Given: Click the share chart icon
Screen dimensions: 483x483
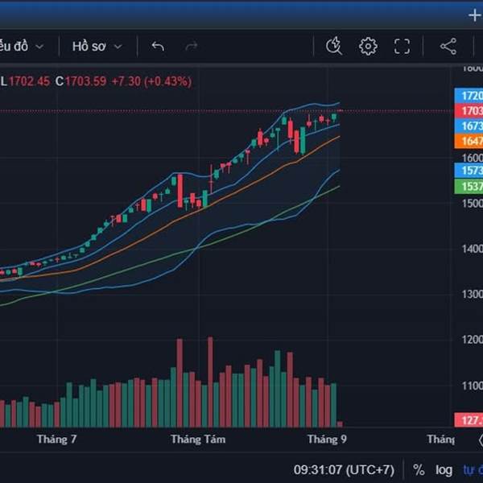Looking at the screenshot, I should (x=448, y=47).
